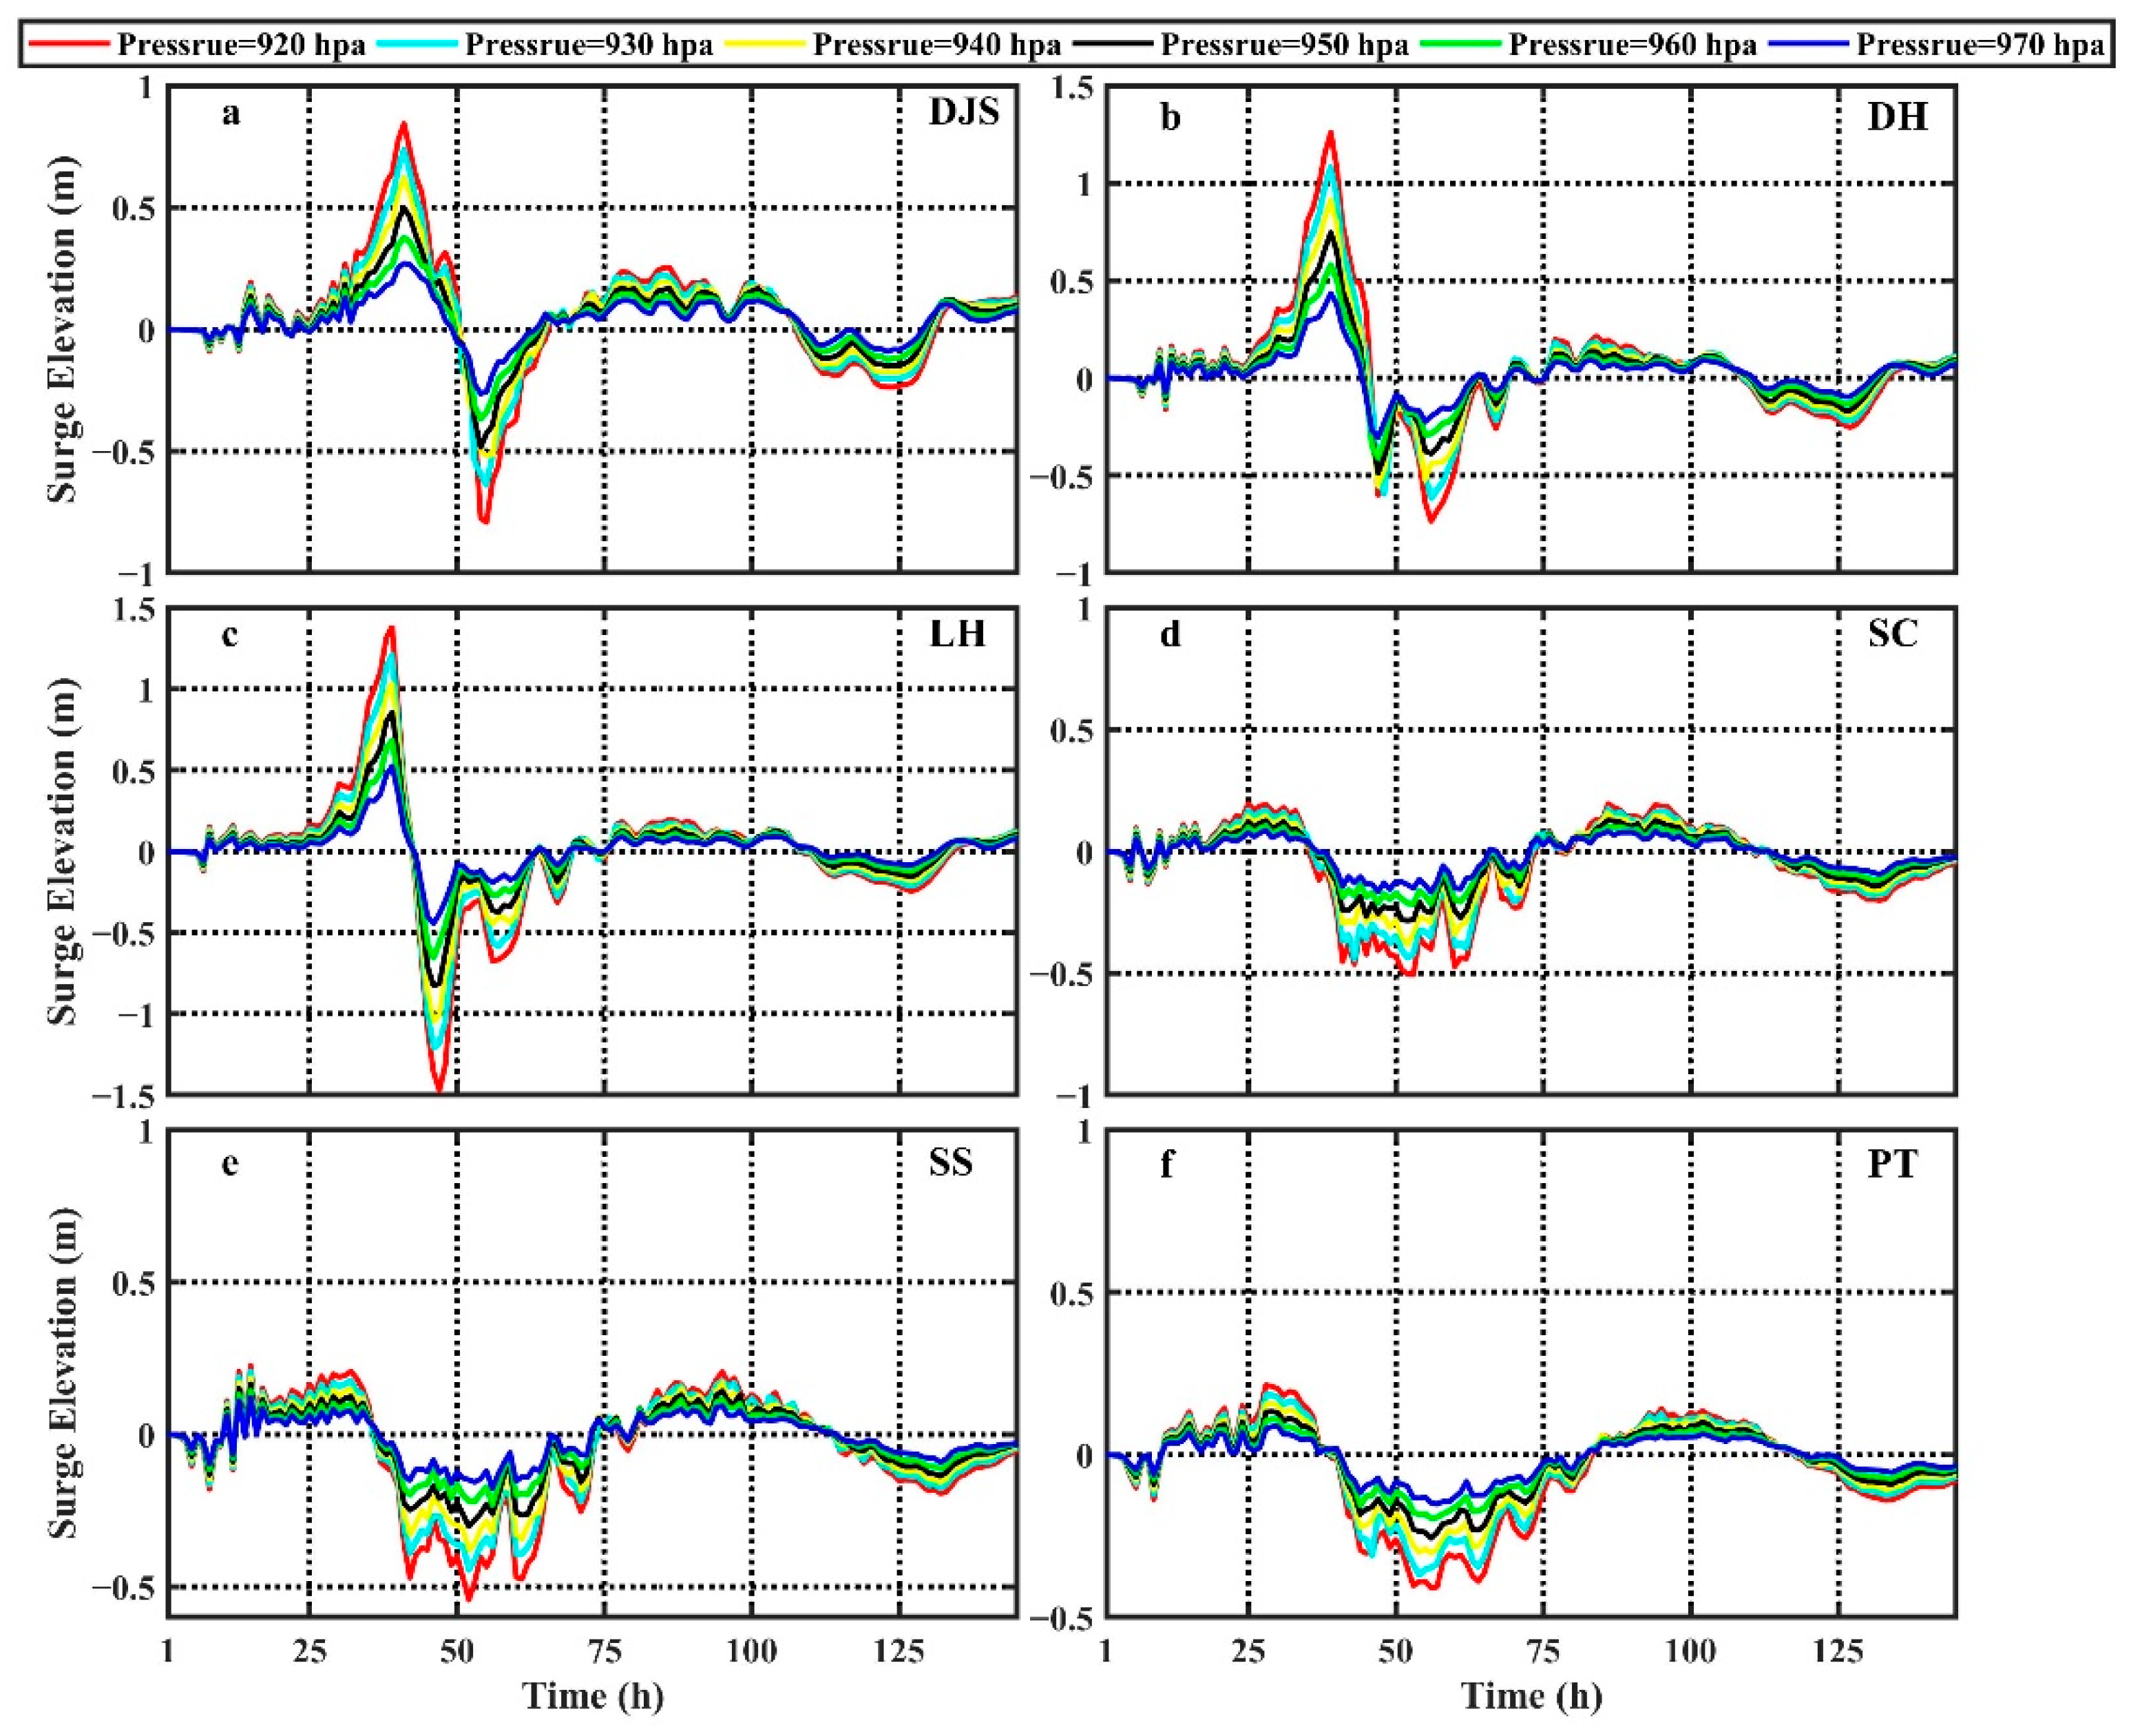Click the red 920 hpa legend line
Viewport: 2131px width, 1736px height.
(x=69, y=43)
